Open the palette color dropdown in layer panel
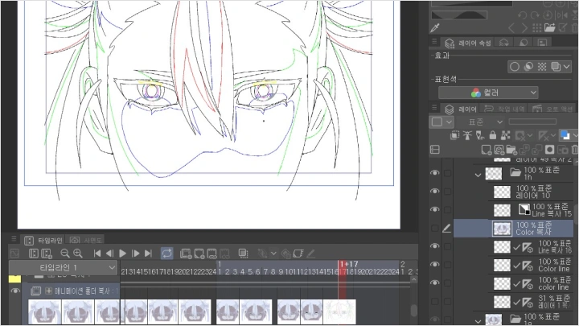This screenshot has width=579, height=326. 441,122
